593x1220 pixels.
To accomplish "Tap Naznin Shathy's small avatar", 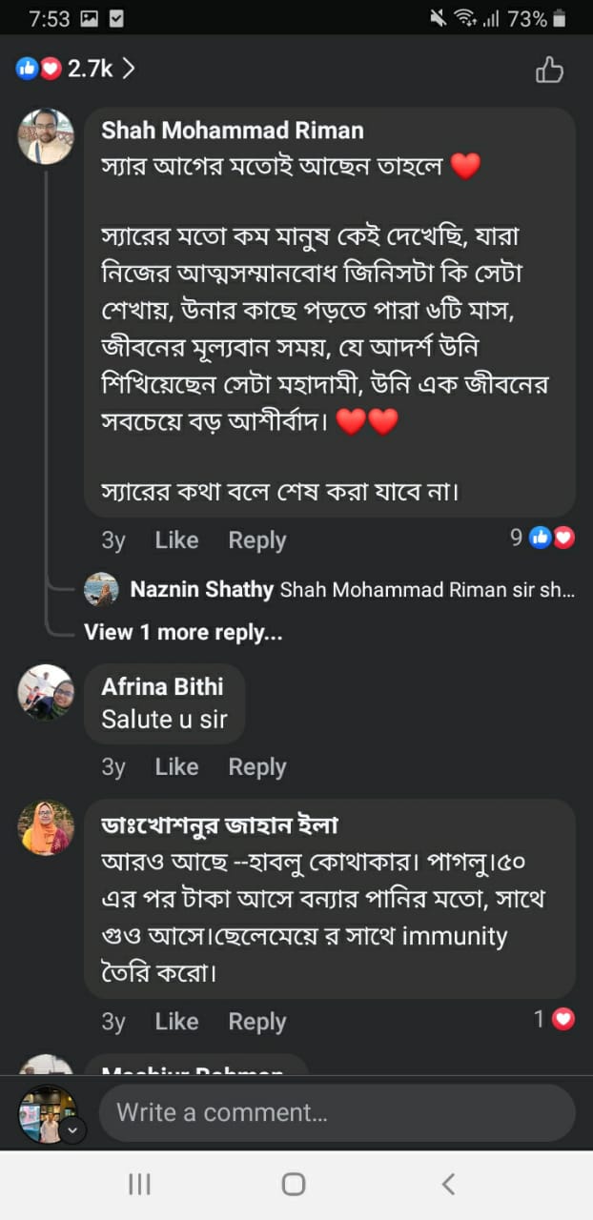I will (101, 589).
